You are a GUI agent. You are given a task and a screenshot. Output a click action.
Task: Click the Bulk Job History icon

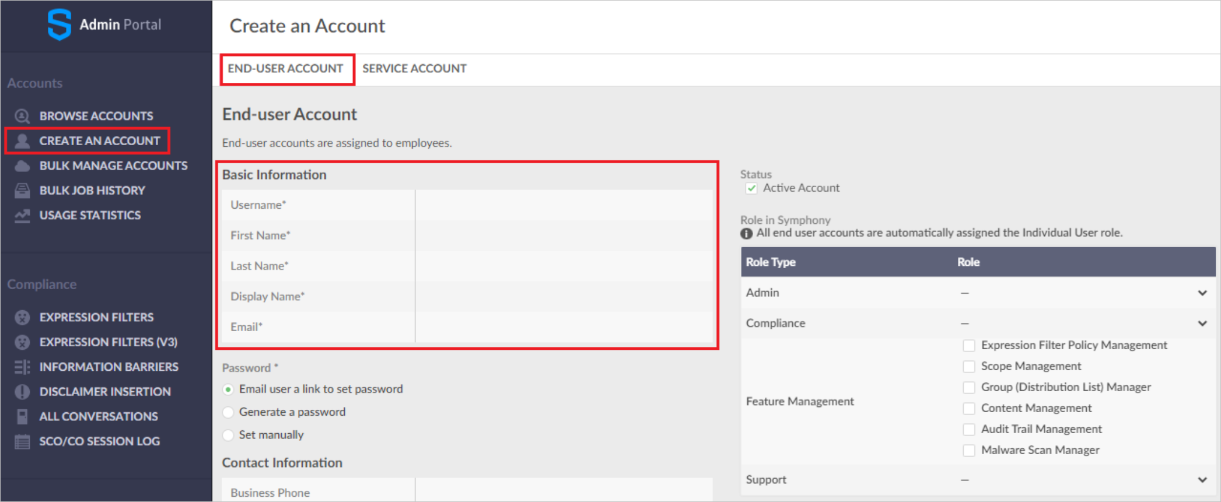22,191
